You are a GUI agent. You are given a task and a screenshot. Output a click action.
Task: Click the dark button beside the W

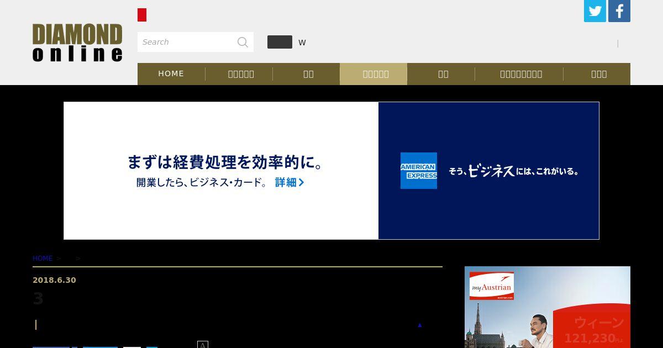(280, 42)
